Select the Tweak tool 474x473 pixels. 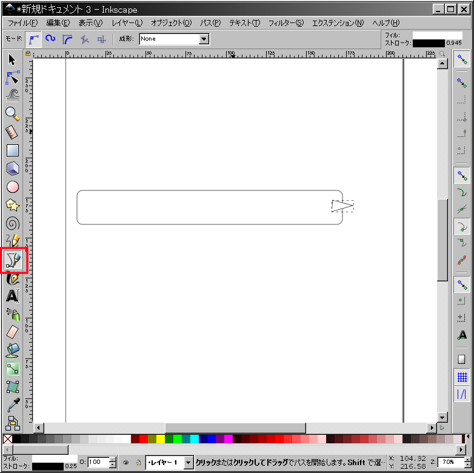(x=12, y=96)
